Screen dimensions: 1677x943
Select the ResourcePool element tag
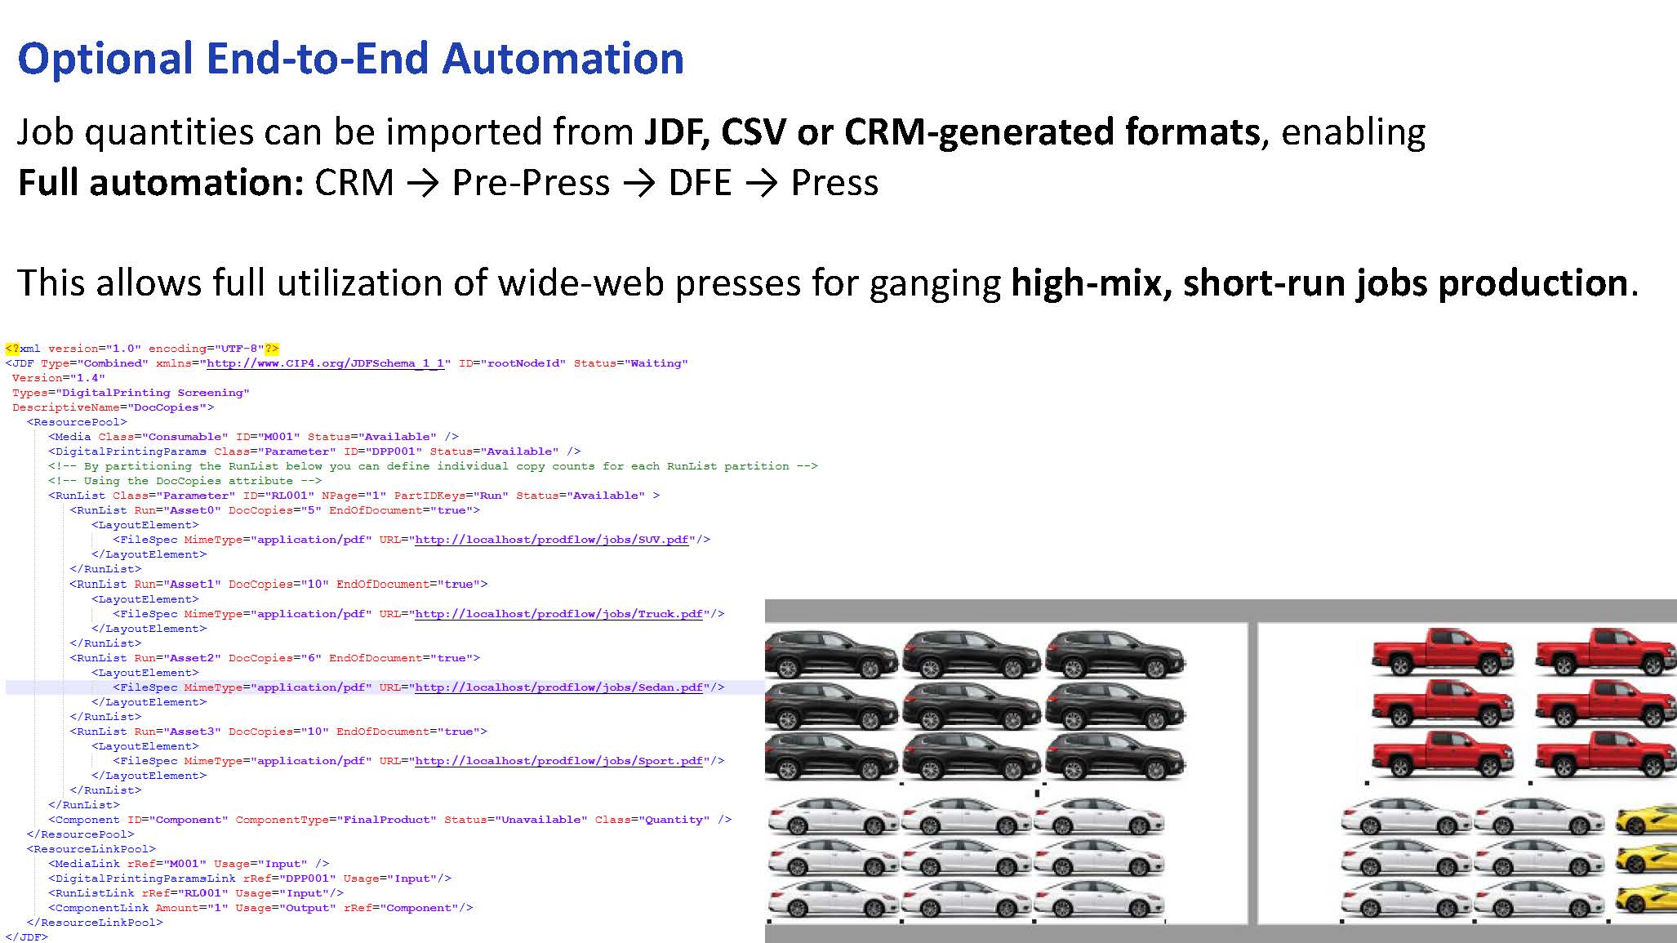76,421
